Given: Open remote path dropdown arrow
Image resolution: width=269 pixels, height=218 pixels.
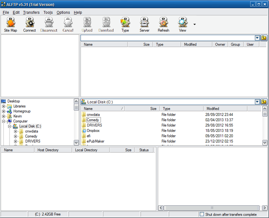Looking at the screenshot, I should (257, 38).
